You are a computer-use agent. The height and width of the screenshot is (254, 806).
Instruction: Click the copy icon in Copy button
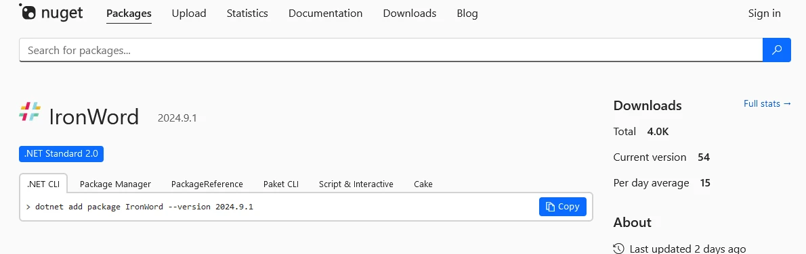pos(551,206)
